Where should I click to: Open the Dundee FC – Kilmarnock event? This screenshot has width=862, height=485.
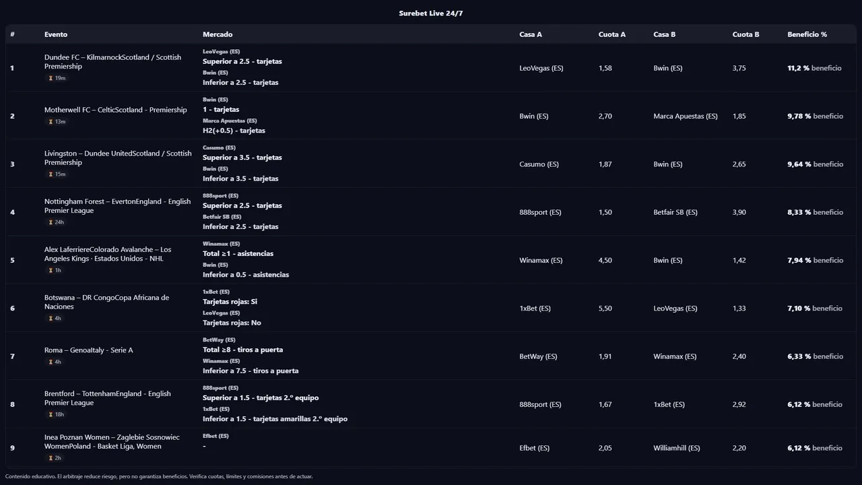pyautogui.click(x=112, y=62)
